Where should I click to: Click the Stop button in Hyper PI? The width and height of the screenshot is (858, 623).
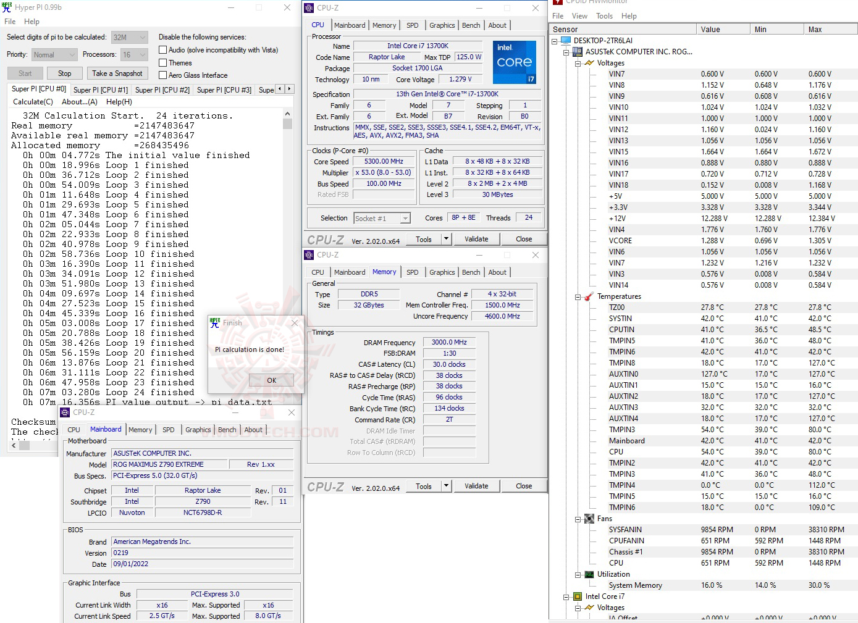[65, 73]
